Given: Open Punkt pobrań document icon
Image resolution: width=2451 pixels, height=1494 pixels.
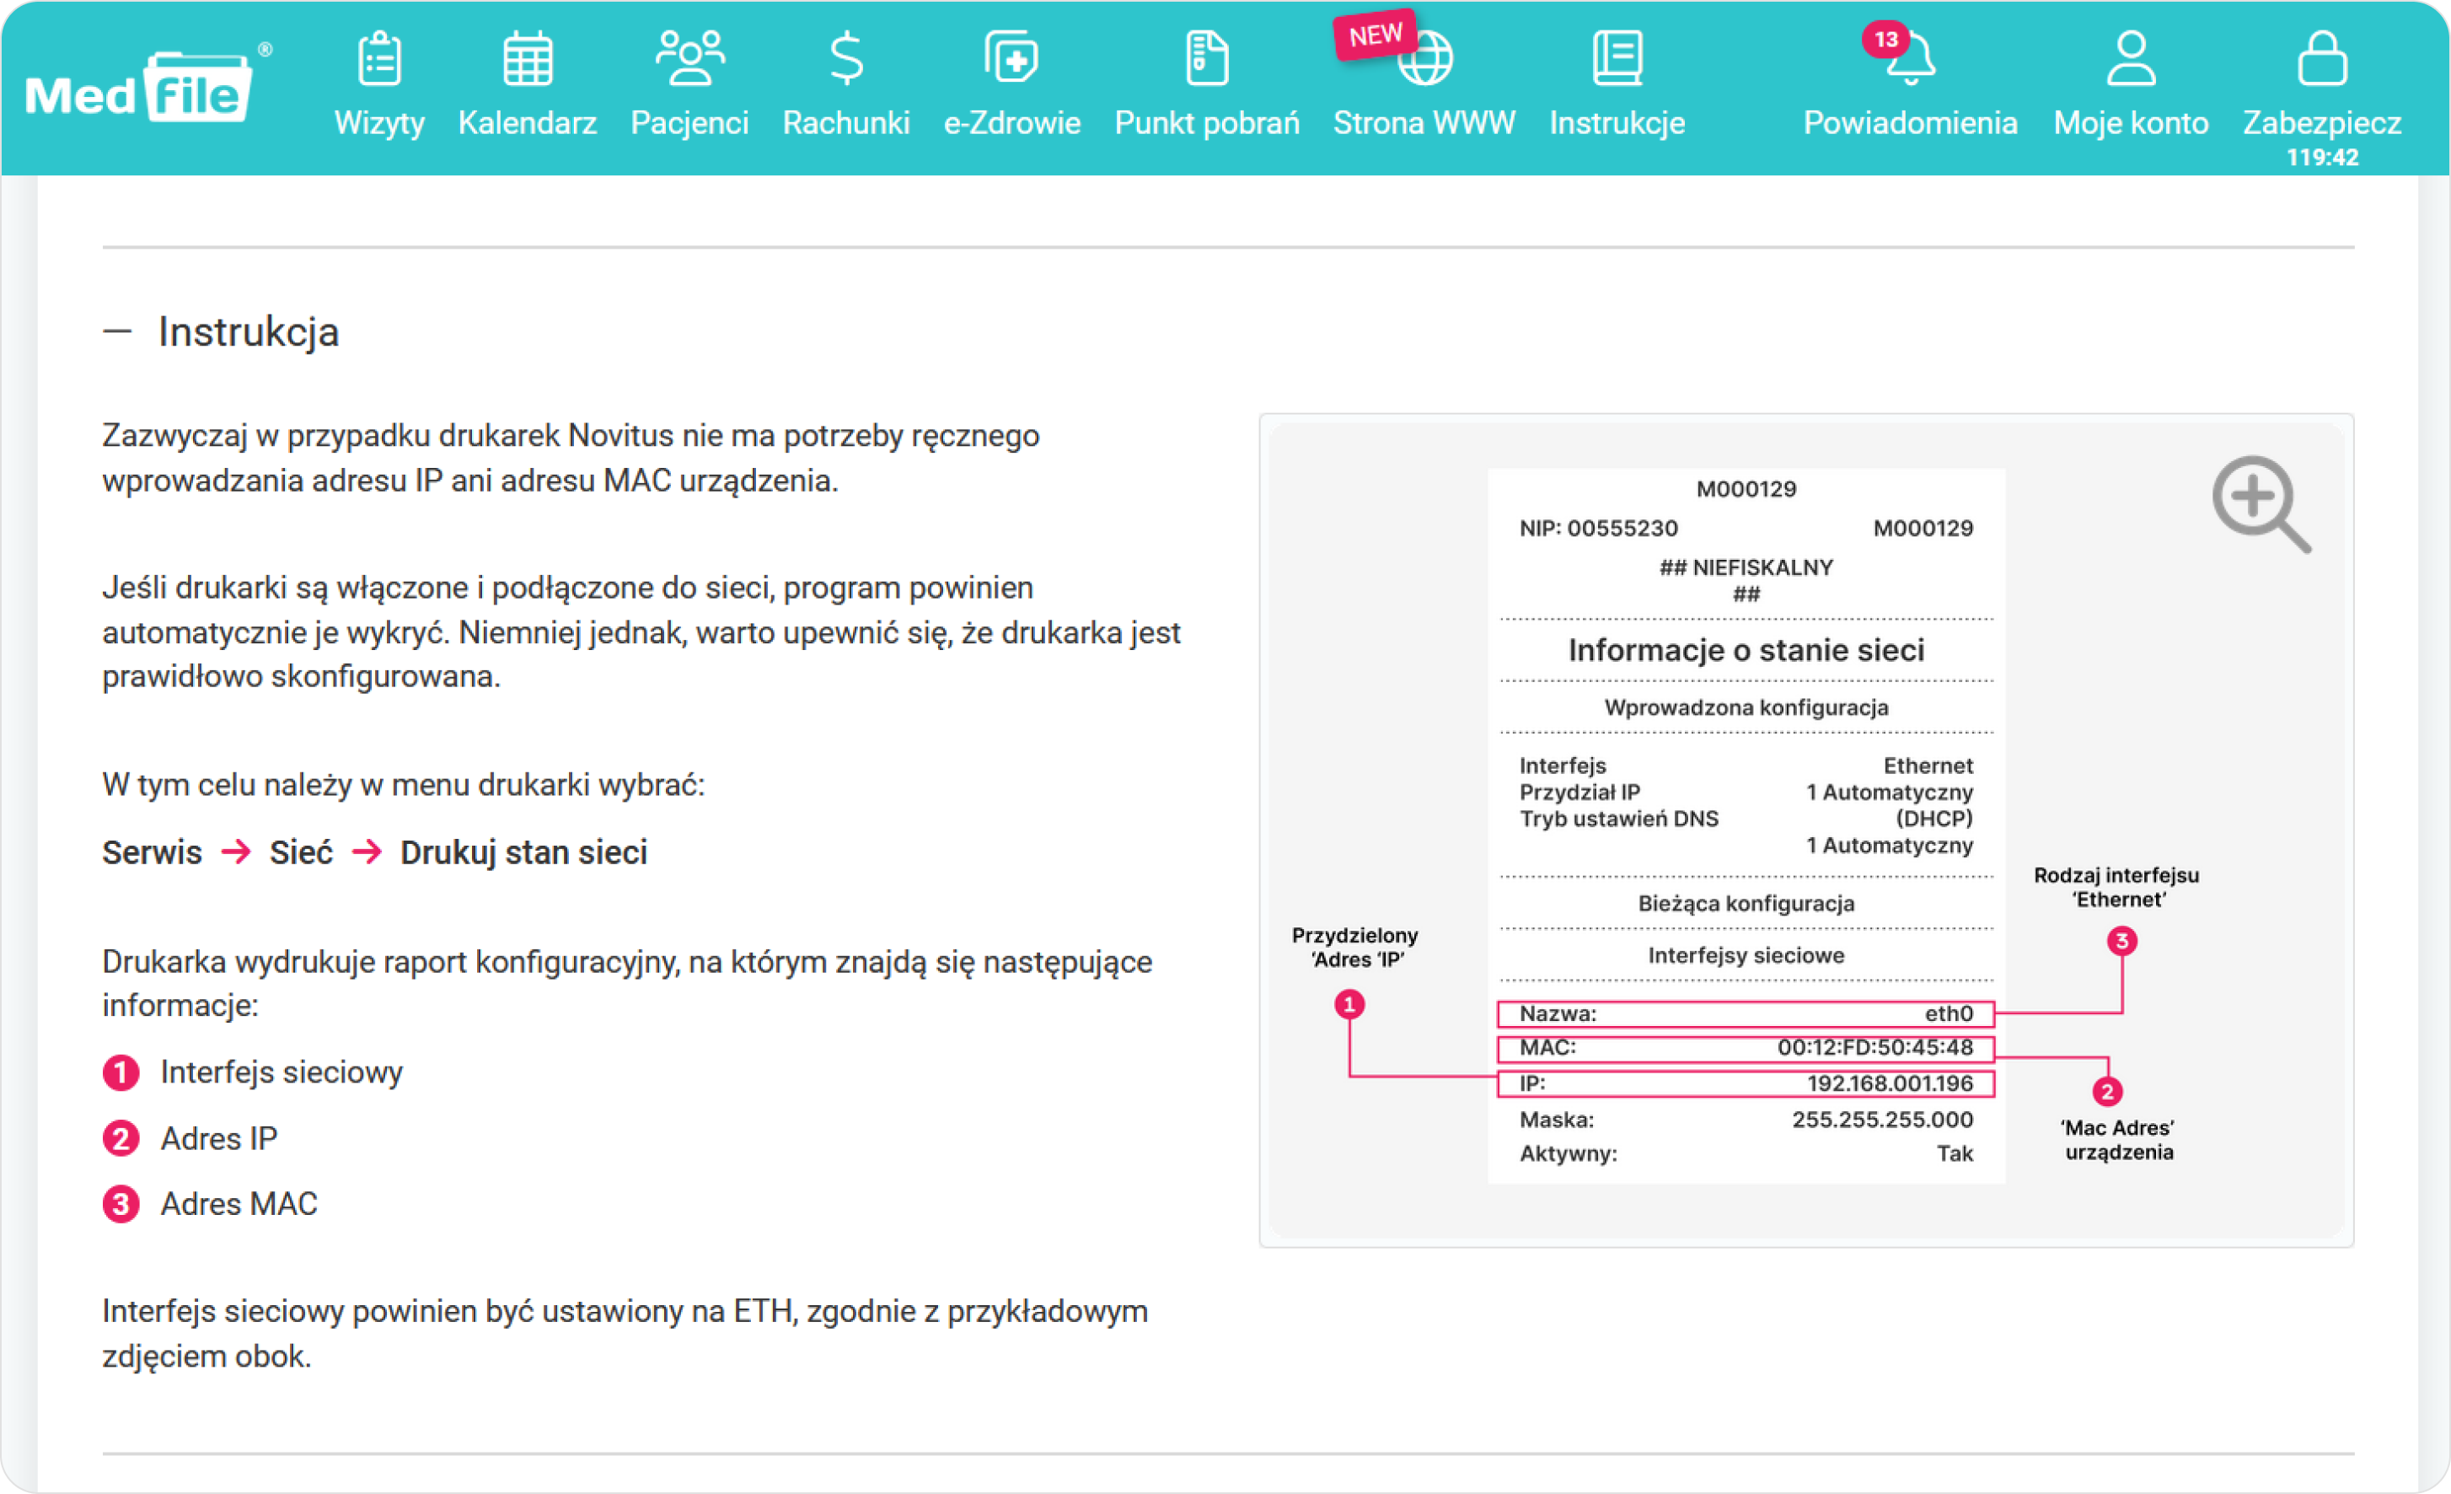Looking at the screenshot, I should pyautogui.click(x=1207, y=59).
